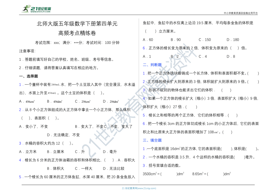Choose option A．60
The image size is (278, 196).
(x=148, y=40)
